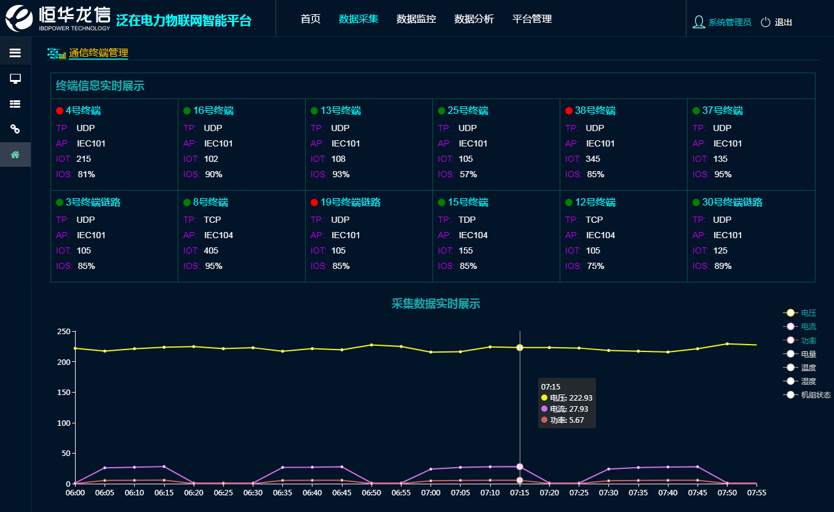Click the list view icon in sidebar

pos(15,103)
